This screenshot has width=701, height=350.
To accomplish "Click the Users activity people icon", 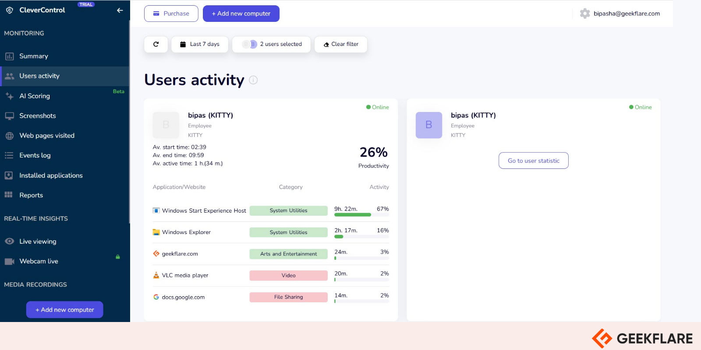I will (x=9, y=76).
